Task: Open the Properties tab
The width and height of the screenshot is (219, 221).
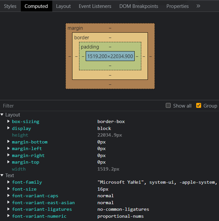Action: click(x=177, y=6)
